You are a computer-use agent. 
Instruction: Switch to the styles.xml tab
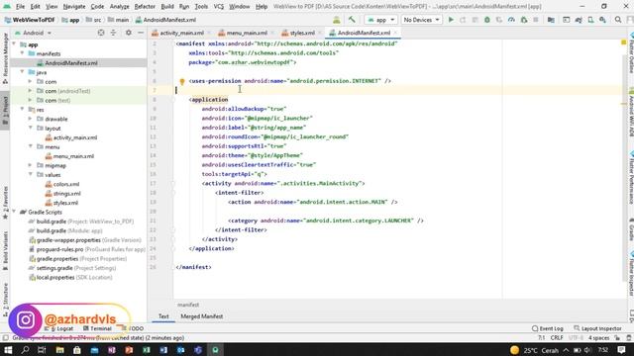(302, 33)
